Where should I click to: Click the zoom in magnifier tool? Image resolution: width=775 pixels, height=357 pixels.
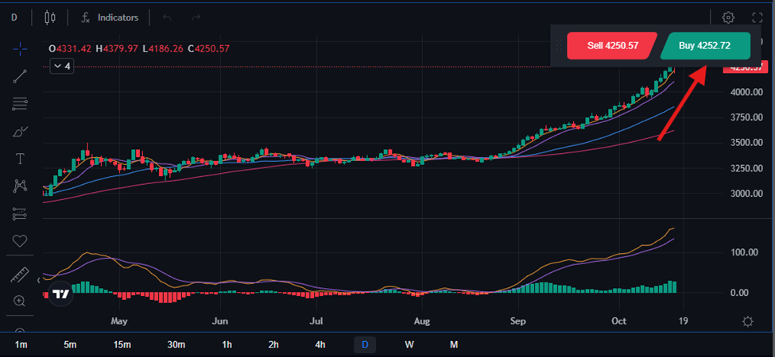point(20,301)
